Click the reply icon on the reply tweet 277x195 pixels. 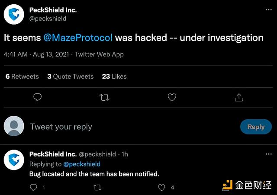pyautogui.click(x=33, y=187)
